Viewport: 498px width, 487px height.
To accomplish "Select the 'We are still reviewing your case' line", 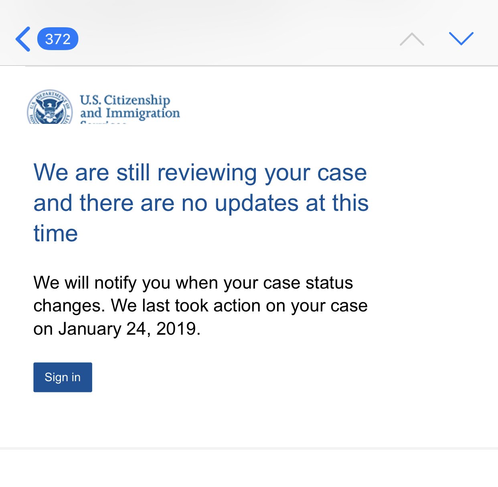I will [x=200, y=172].
